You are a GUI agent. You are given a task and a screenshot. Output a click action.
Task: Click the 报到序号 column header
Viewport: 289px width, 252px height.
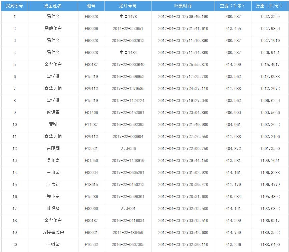(14, 6)
